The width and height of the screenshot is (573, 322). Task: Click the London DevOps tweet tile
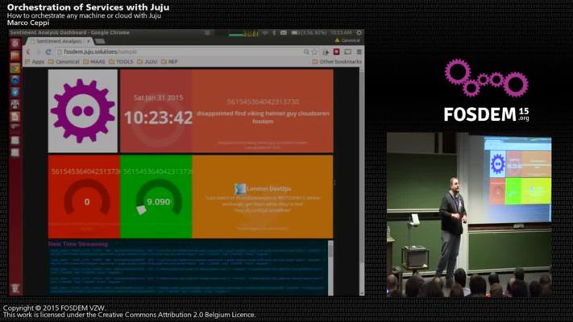(x=263, y=197)
